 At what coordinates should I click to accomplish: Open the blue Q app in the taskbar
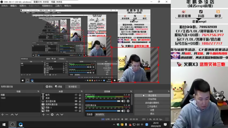(21, 125)
